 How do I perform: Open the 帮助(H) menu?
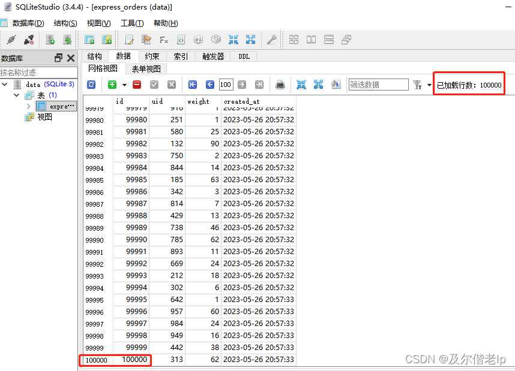tap(166, 23)
